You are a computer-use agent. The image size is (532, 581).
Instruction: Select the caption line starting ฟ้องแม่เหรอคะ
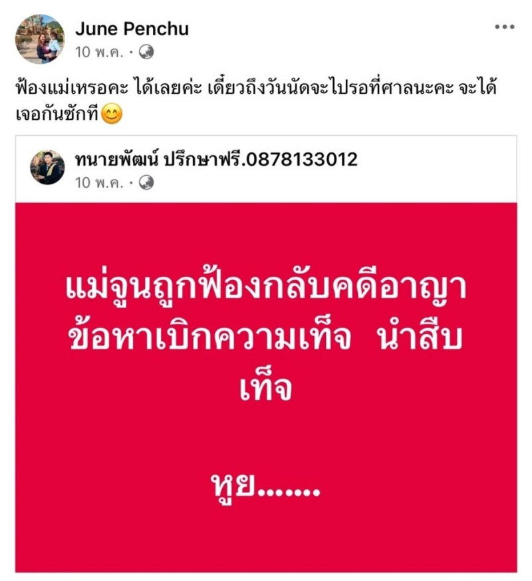(x=256, y=89)
